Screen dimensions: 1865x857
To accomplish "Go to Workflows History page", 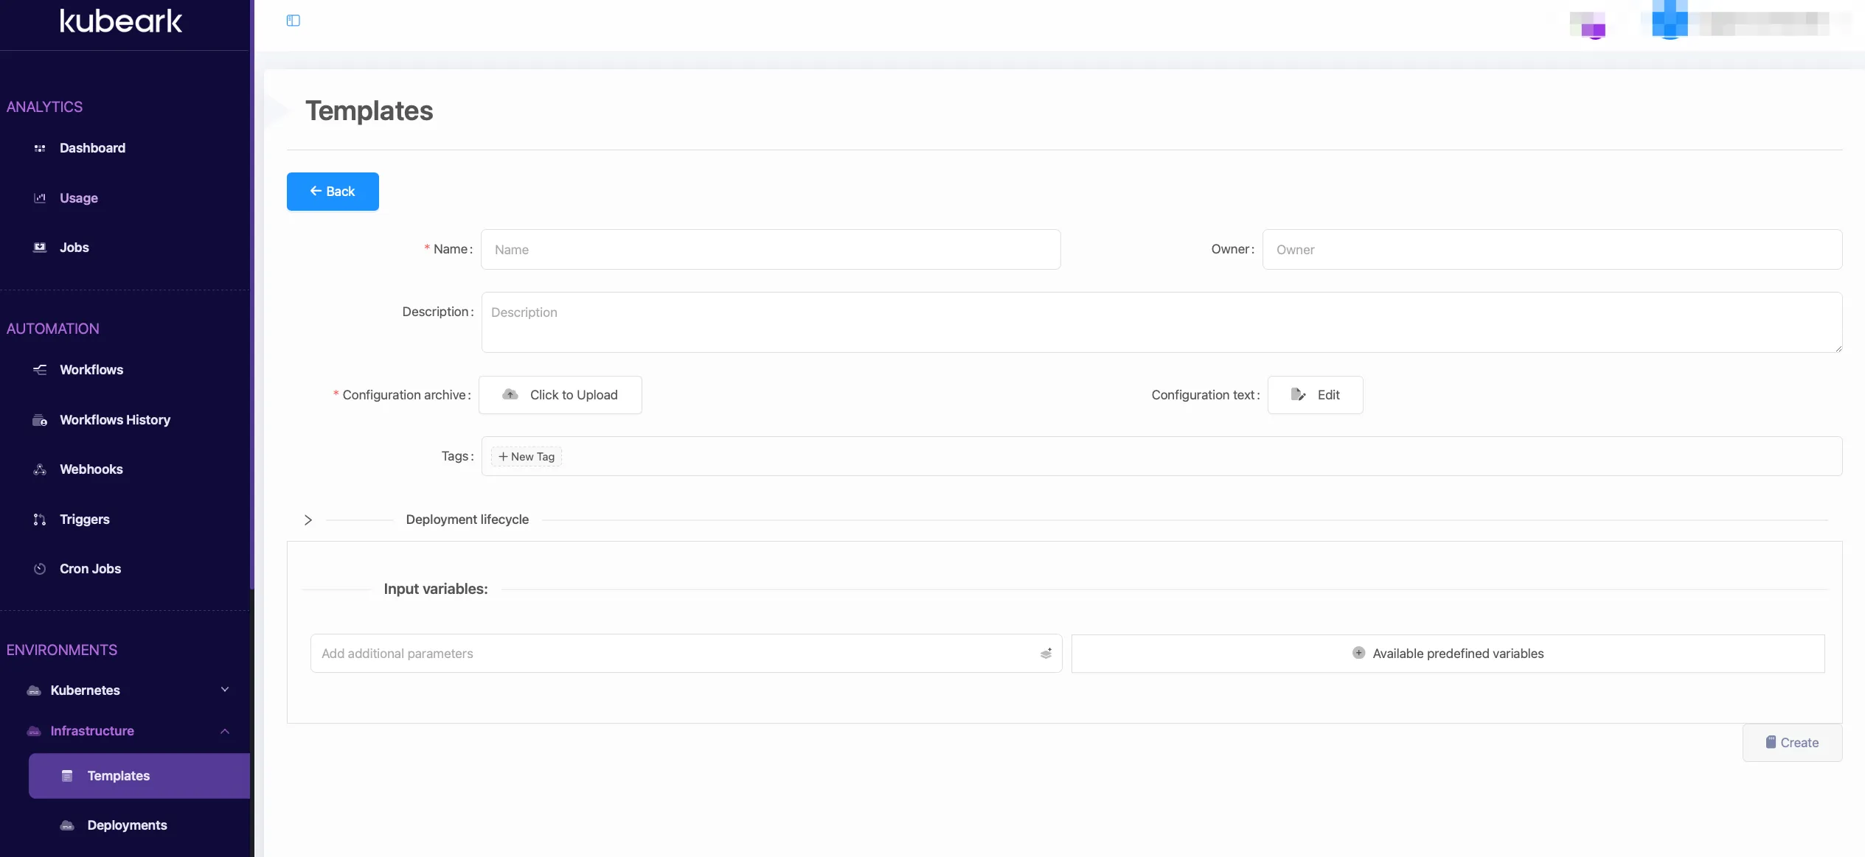I will (115, 420).
